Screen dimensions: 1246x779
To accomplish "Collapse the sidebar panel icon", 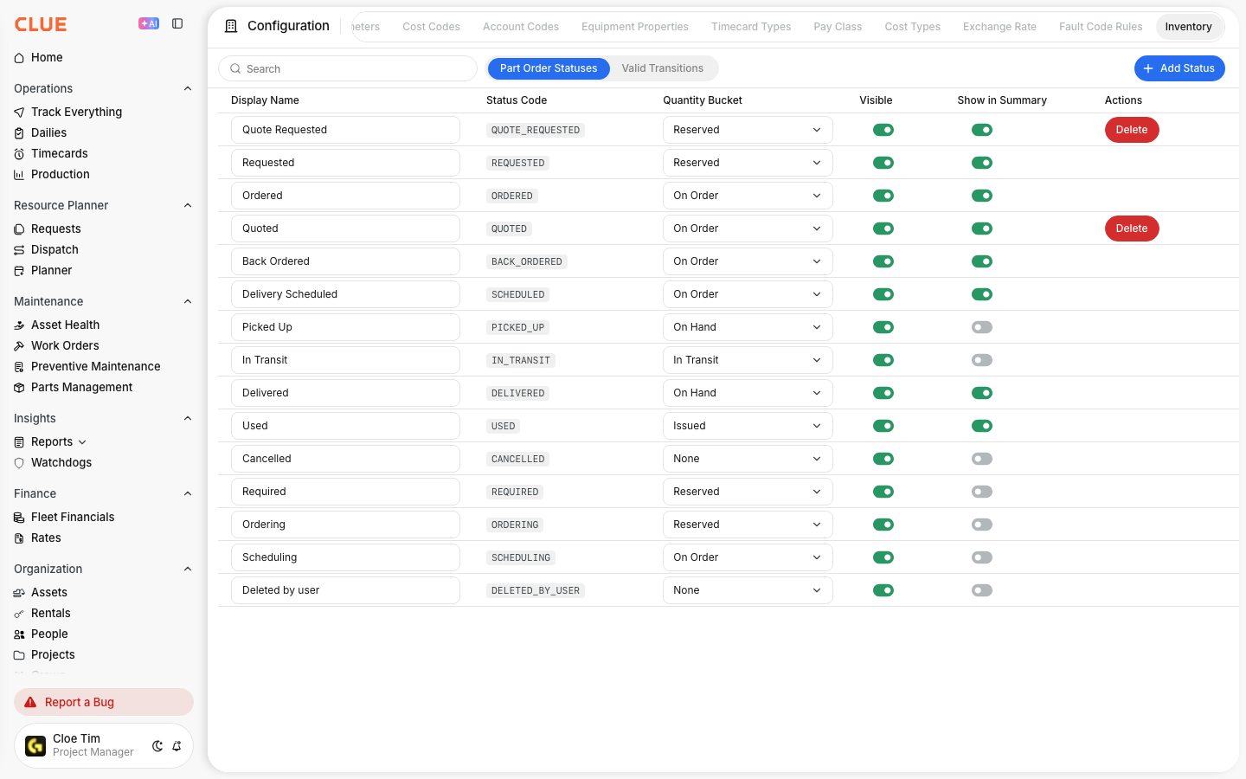I will tap(177, 23).
